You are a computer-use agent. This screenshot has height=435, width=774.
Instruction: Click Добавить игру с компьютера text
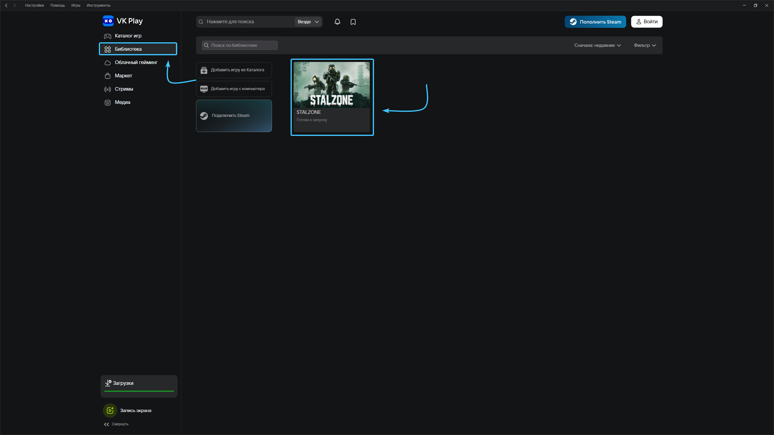pos(238,89)
